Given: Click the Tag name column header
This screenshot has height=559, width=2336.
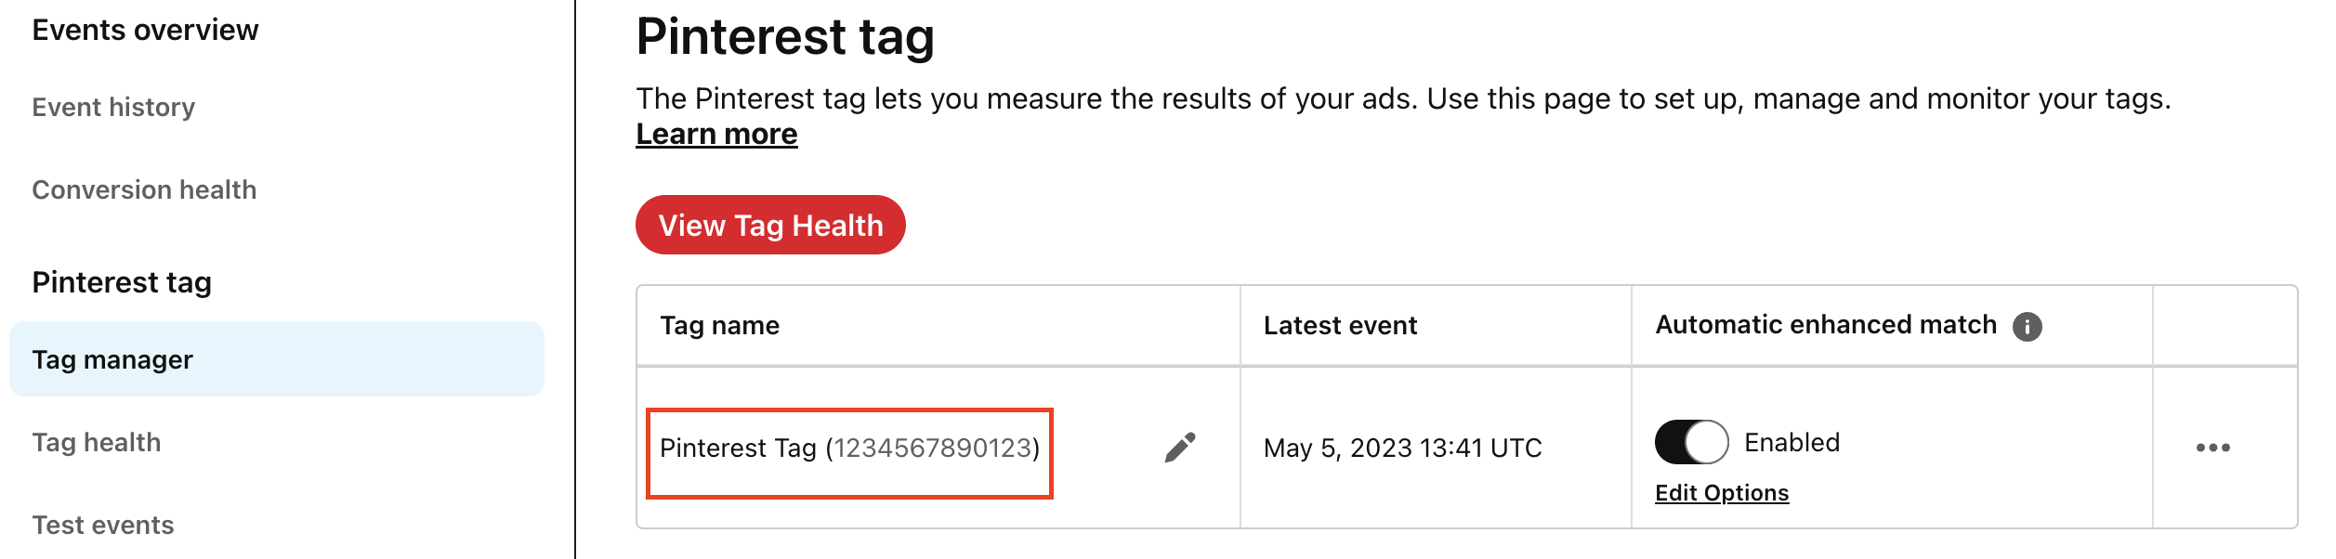Looking at the screenshot, I should [x=720, y=326].
